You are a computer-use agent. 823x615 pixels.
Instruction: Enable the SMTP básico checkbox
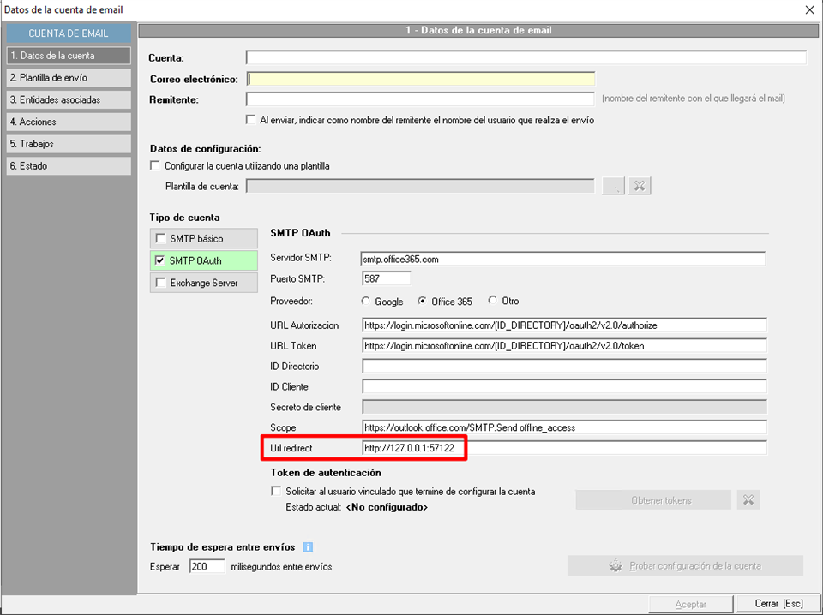pos(161,238)
